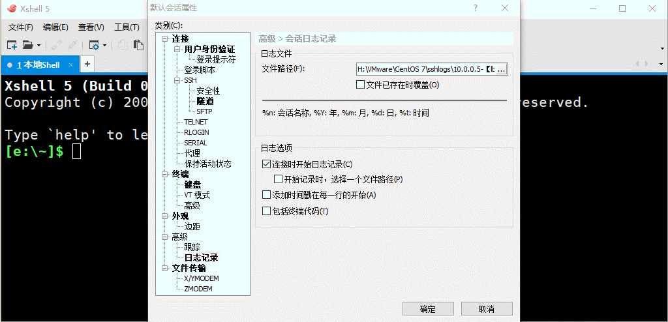Click the tab bar left arrow

(638, 64)
